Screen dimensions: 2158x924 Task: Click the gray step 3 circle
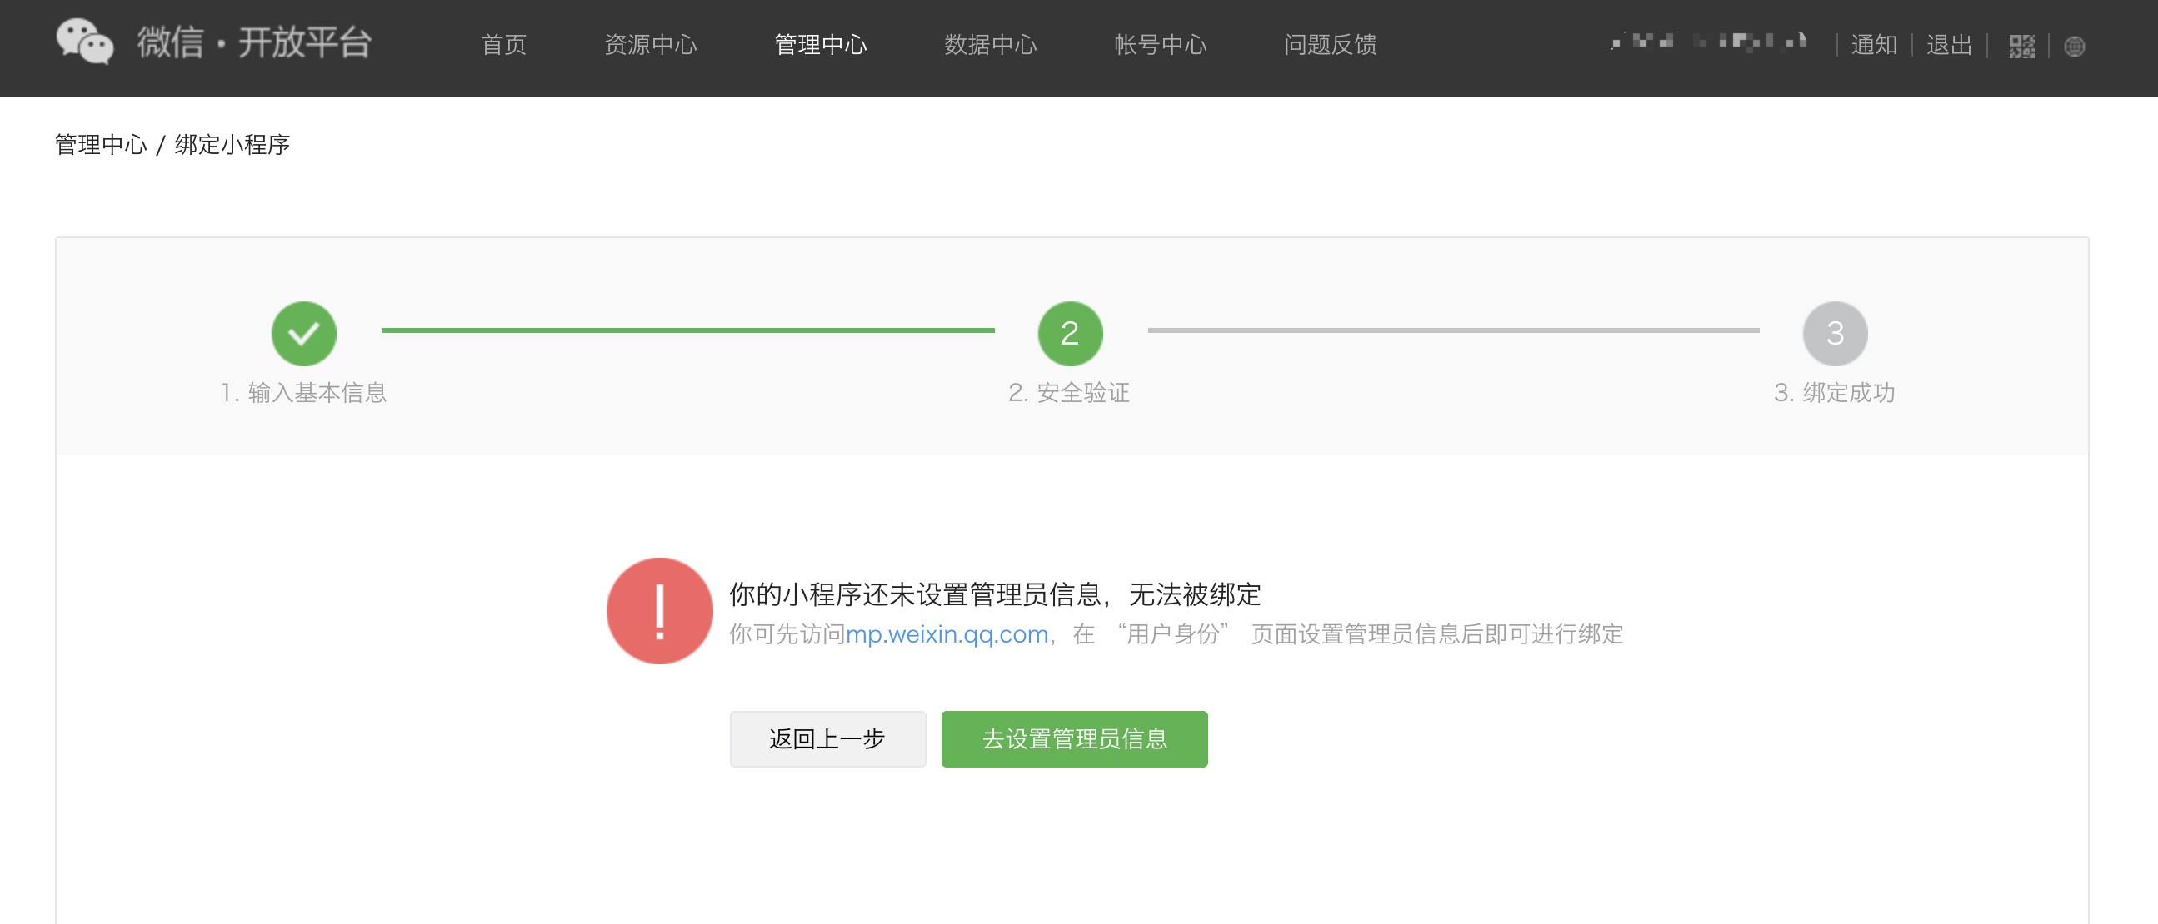[1835, 333]
